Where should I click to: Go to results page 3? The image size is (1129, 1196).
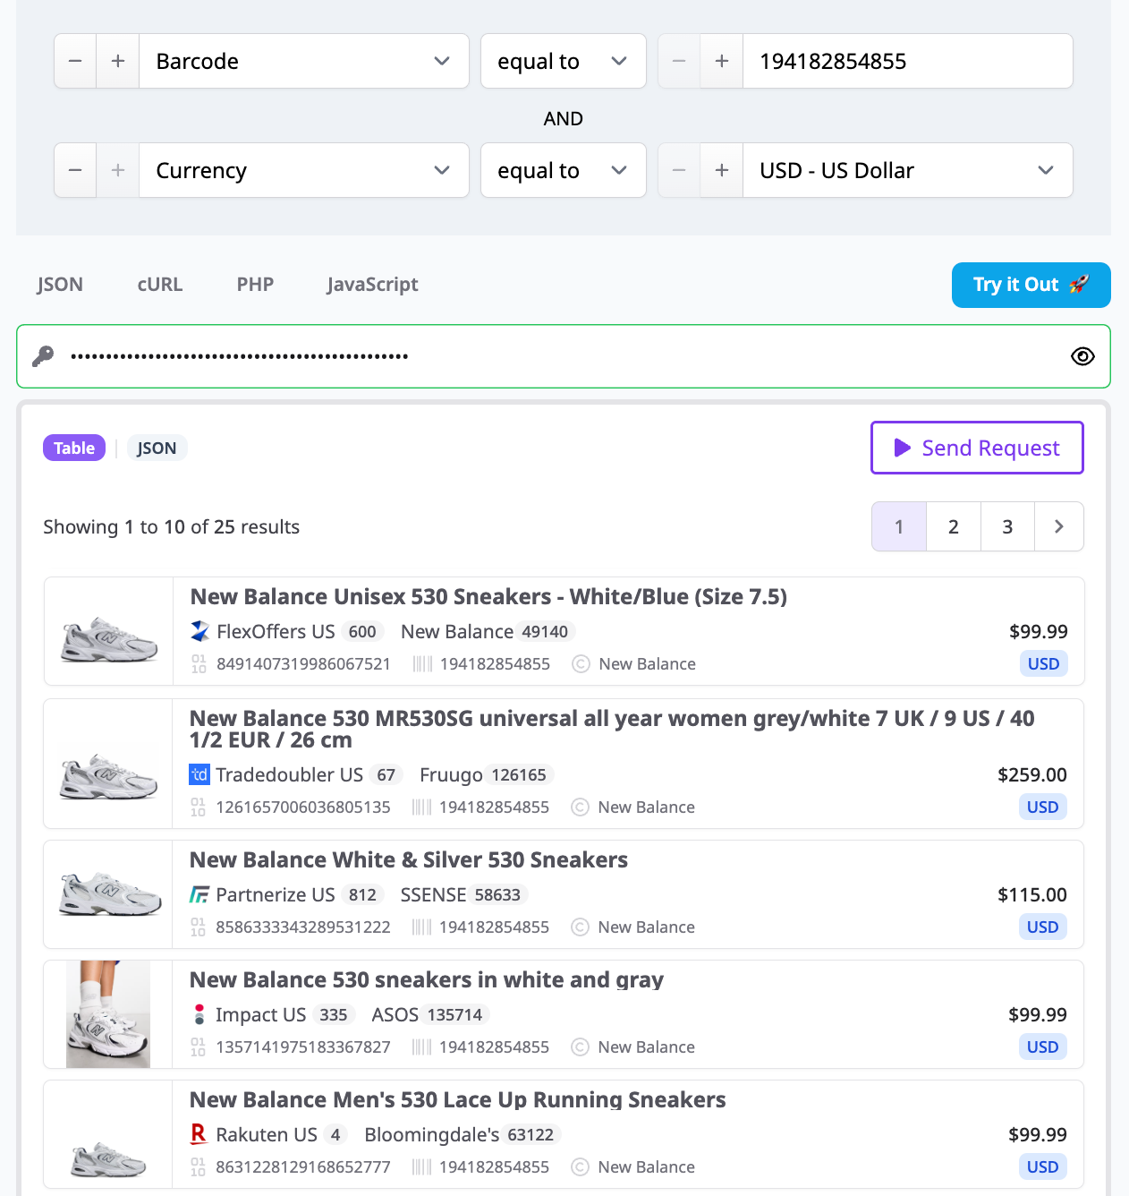tap(1007, 526)
